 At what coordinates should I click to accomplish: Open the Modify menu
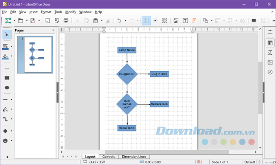click(x=70, y=12)
